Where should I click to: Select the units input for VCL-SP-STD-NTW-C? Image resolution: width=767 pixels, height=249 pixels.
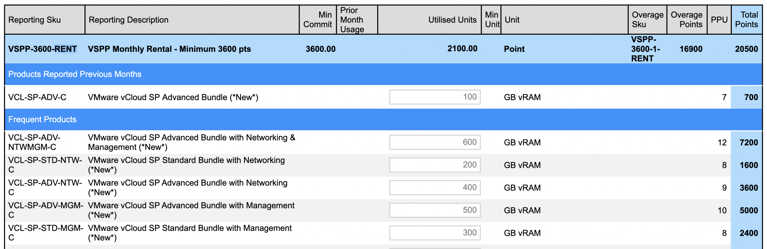tap(435, 165)
